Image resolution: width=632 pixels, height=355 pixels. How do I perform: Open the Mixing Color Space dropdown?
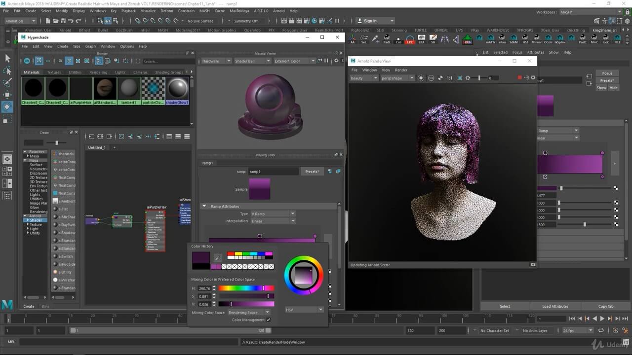[x=249, y=312]
